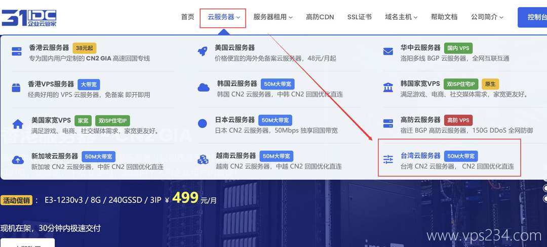Image resolution: width=547 pixels, height=247 pixels.
Task: Open 越南云服务器 link
Action: [236, 156]
